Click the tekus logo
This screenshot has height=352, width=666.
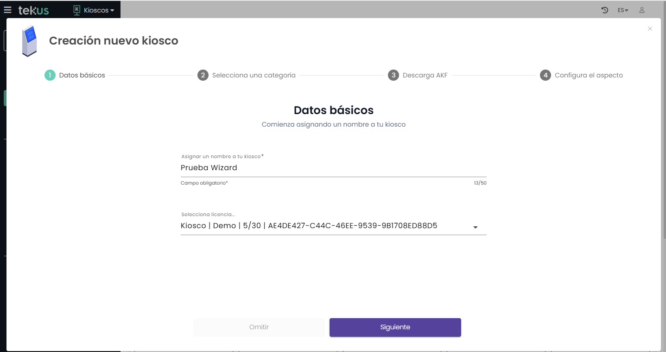(33, 10)
